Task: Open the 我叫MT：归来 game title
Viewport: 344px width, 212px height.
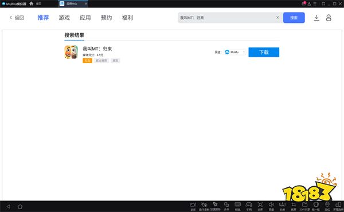Action: click(x=97, y=49)
